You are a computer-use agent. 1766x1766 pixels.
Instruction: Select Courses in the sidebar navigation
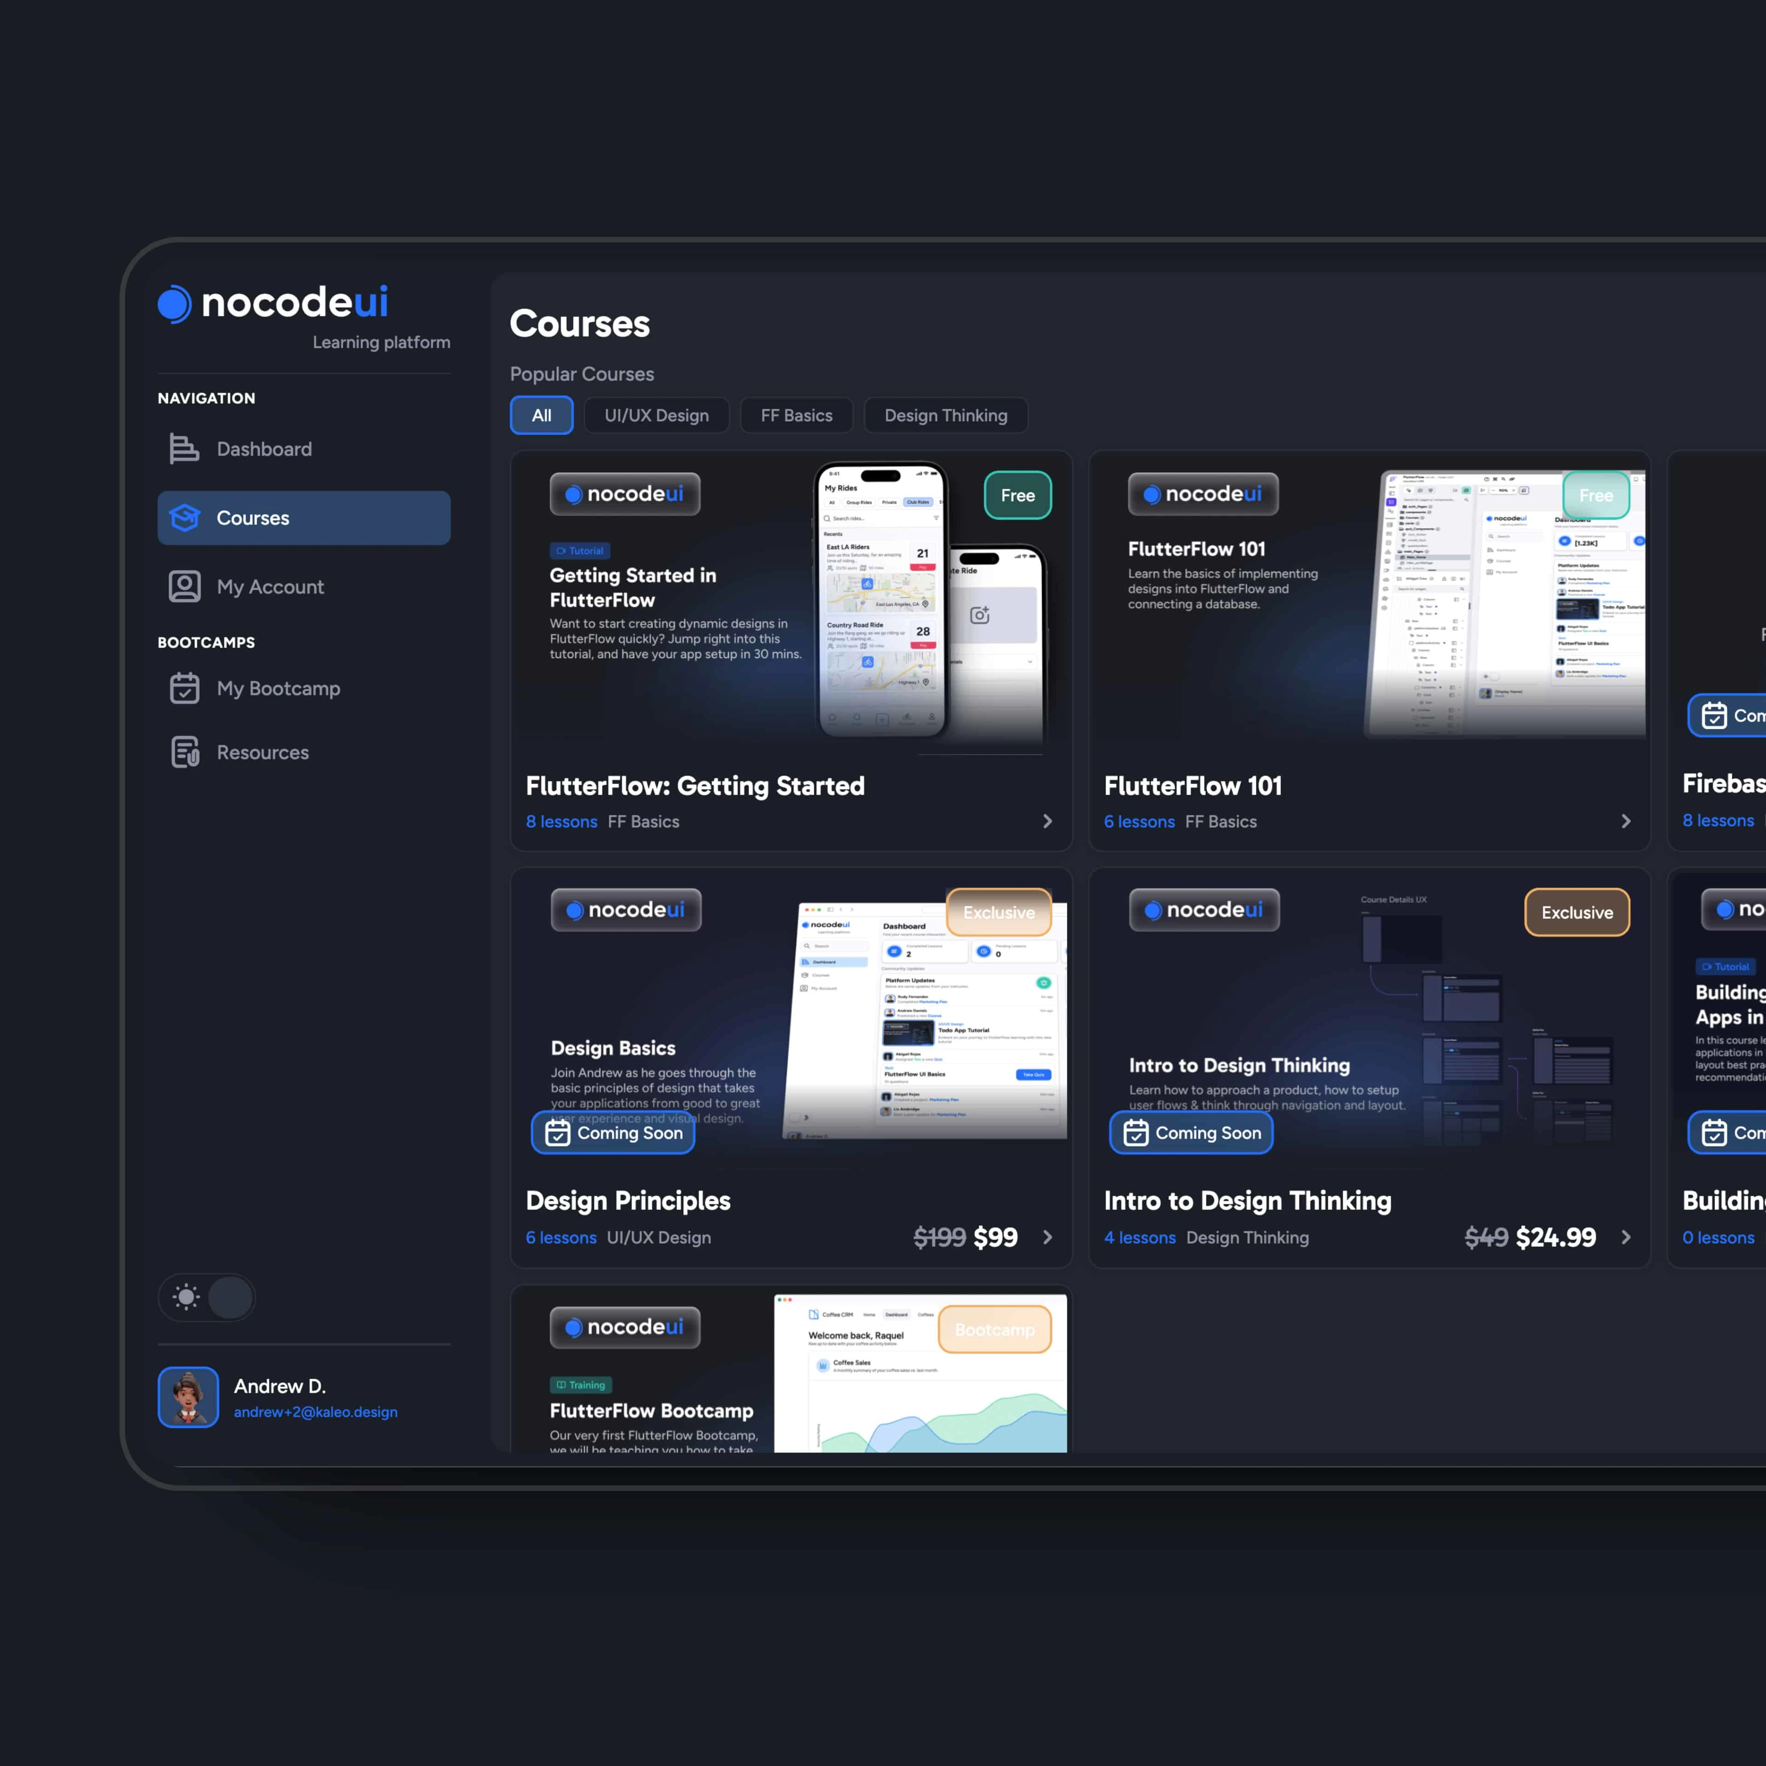pos(304,518)
